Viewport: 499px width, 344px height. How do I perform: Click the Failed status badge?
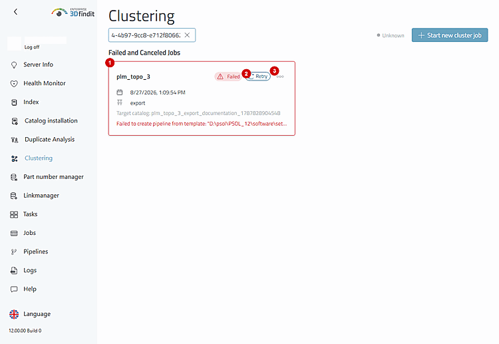click(228, 77)
